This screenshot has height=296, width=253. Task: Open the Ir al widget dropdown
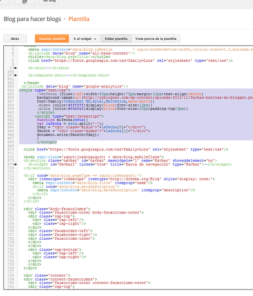[x=85, y=39]
